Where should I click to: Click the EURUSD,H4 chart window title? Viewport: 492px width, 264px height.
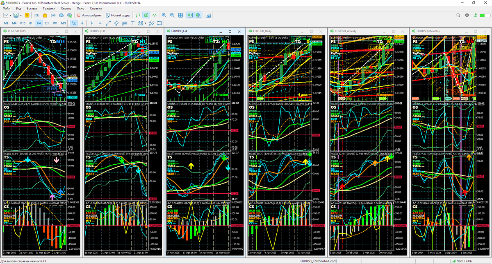point(179,31)
